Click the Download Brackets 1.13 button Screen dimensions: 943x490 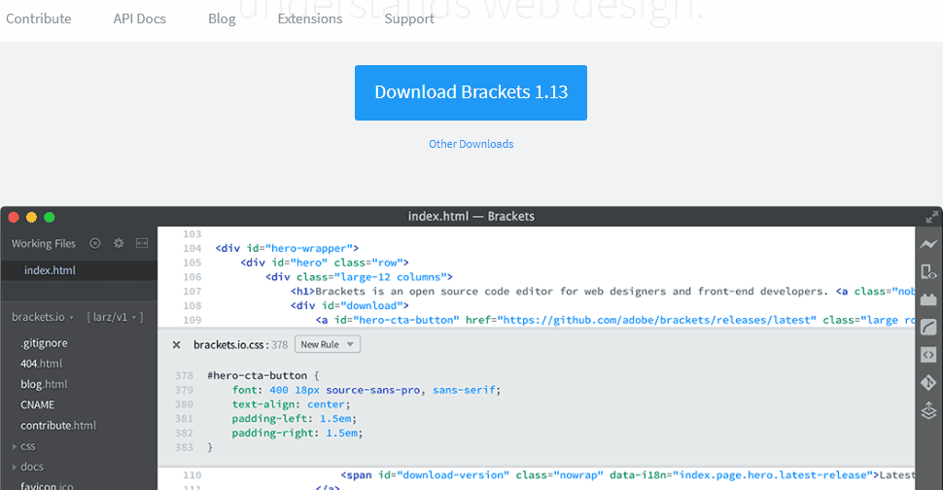[471, 92]
